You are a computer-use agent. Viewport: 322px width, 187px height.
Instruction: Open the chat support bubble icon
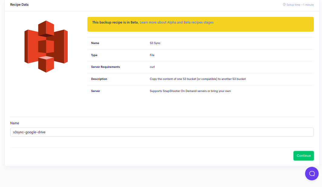pos(312,174)
